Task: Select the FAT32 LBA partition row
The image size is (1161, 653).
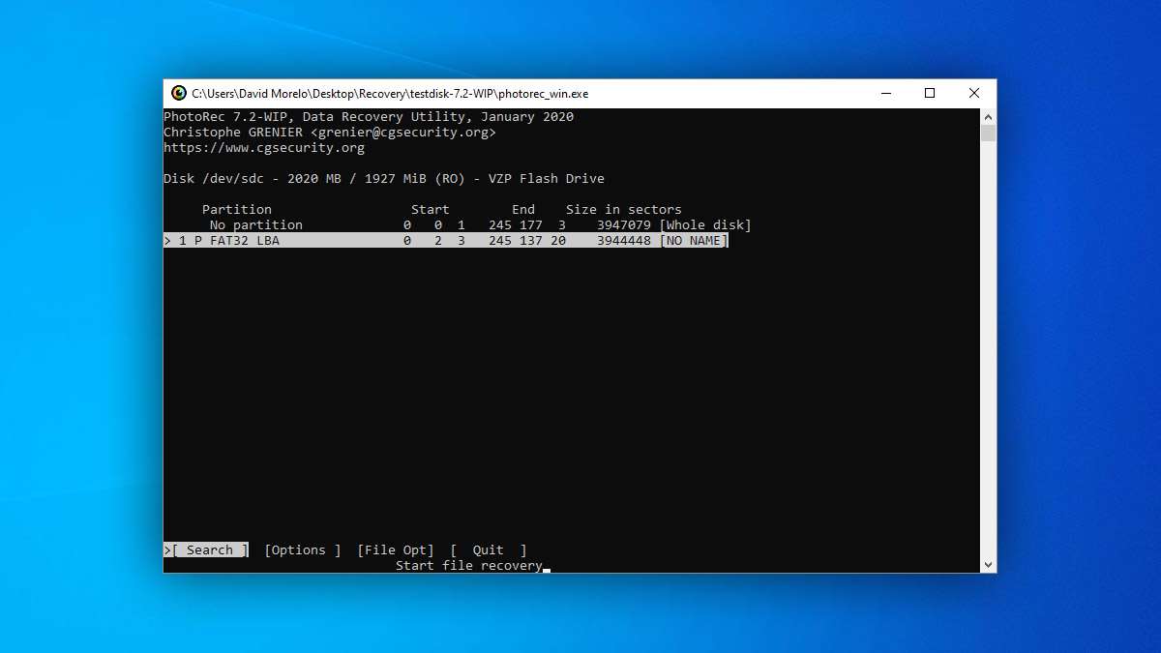Action: (x=446, y=240)
